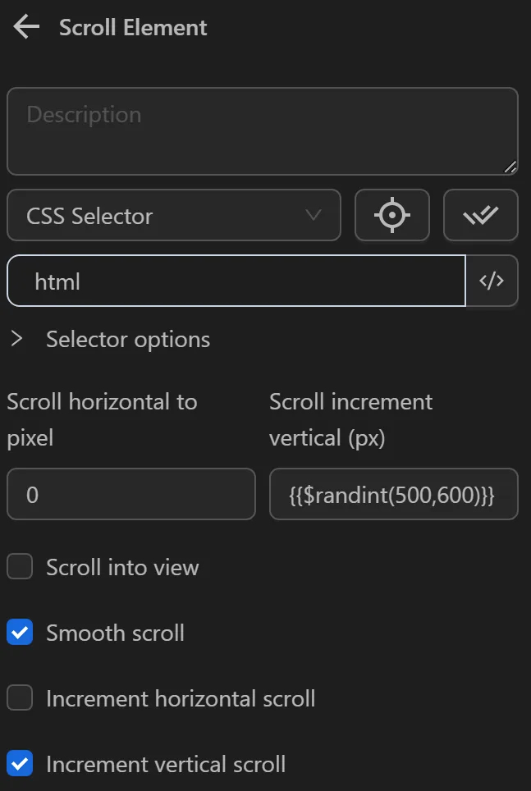This screenshot has height=791, width=531.
Task: Click the chevron arrow in CSS Selector box
Action: tap(313, 216)
